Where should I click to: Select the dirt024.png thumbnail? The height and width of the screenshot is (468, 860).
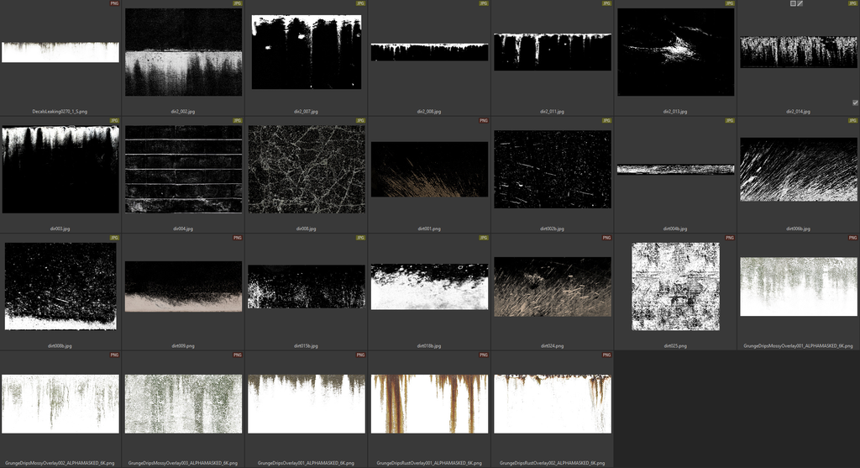[x=553, y=287]
